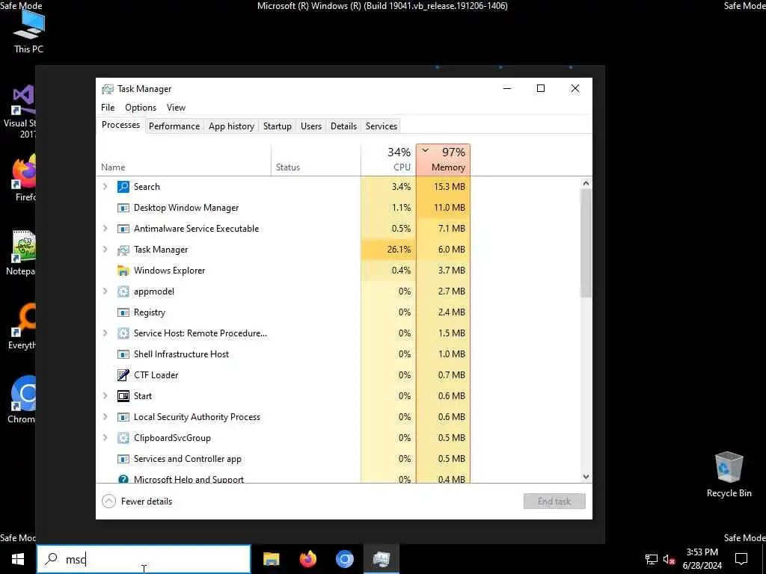Click the Antimalware Service Executable icon
The width and height of the screenshot is (766, 574).
(x=123, y=229)
